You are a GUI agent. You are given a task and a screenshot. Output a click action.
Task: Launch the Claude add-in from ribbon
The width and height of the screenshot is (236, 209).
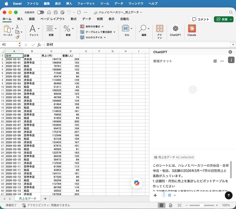[192, 31]
